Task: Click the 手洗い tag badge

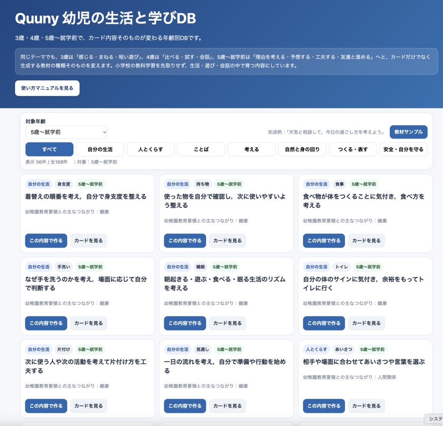Action: 64,267
